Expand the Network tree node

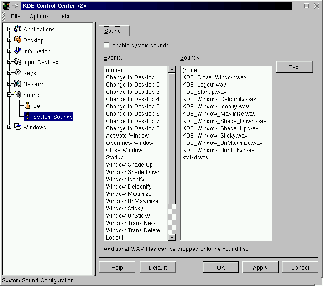coord(9,84)
